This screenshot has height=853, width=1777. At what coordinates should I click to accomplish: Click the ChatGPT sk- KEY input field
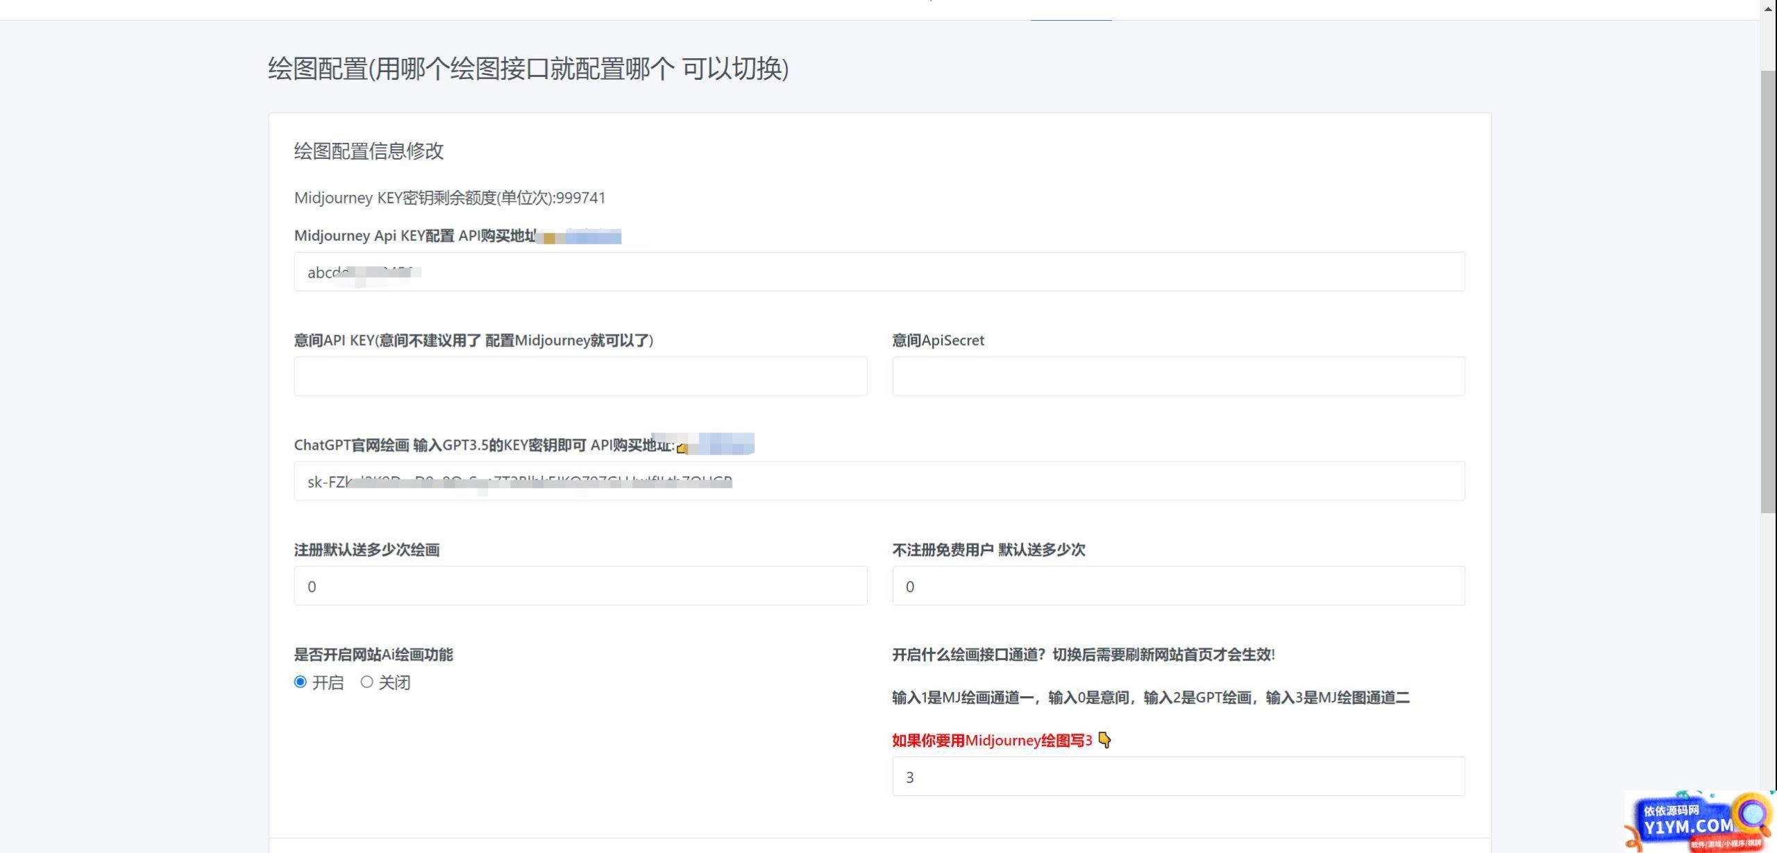[x=879, y=481]
